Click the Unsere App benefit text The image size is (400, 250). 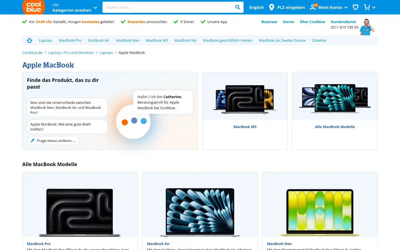(217, 22)
